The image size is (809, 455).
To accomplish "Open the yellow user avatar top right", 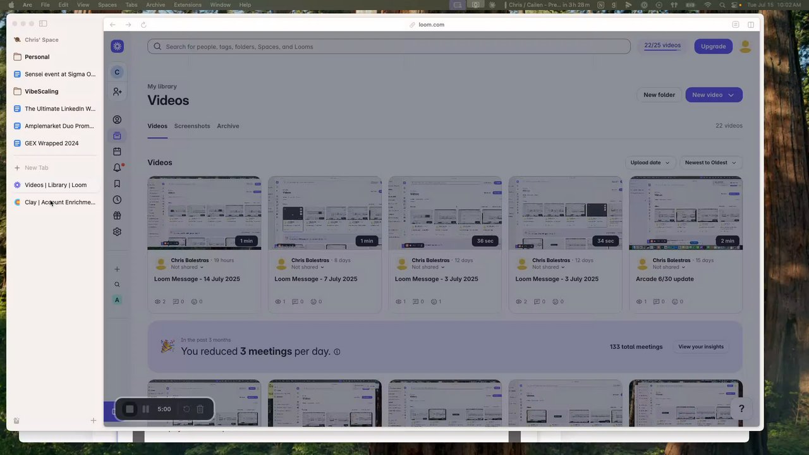I will click(745, 46).
